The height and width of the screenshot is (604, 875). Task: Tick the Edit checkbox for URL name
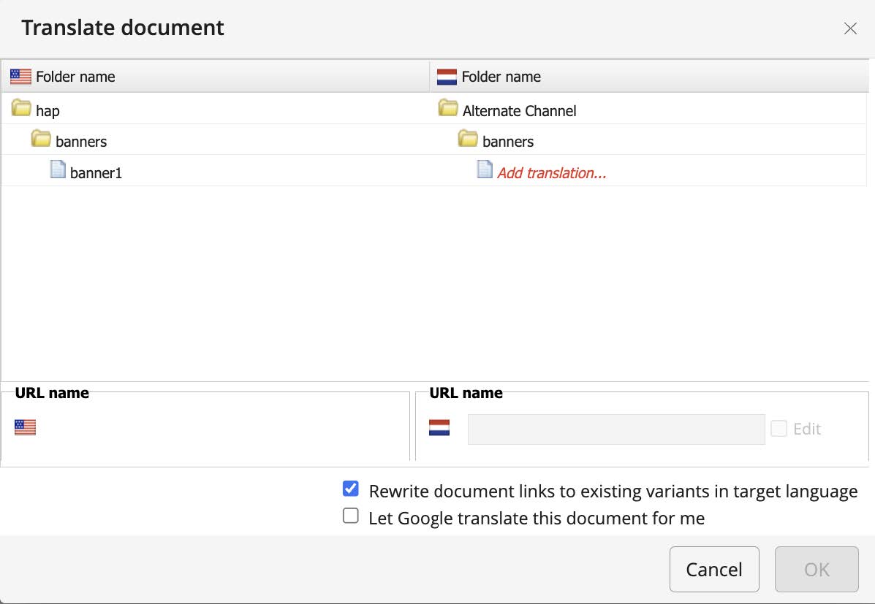pyautogui.click(x=779, y=429)
